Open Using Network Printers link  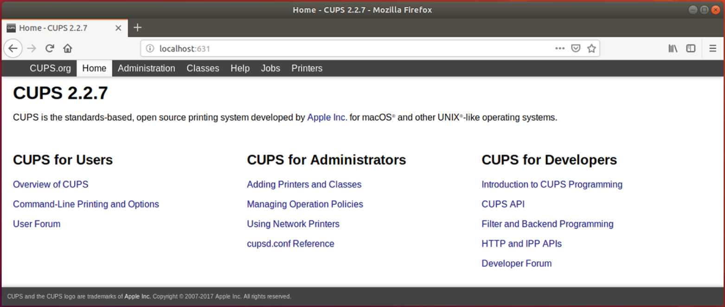click(293, 224)
